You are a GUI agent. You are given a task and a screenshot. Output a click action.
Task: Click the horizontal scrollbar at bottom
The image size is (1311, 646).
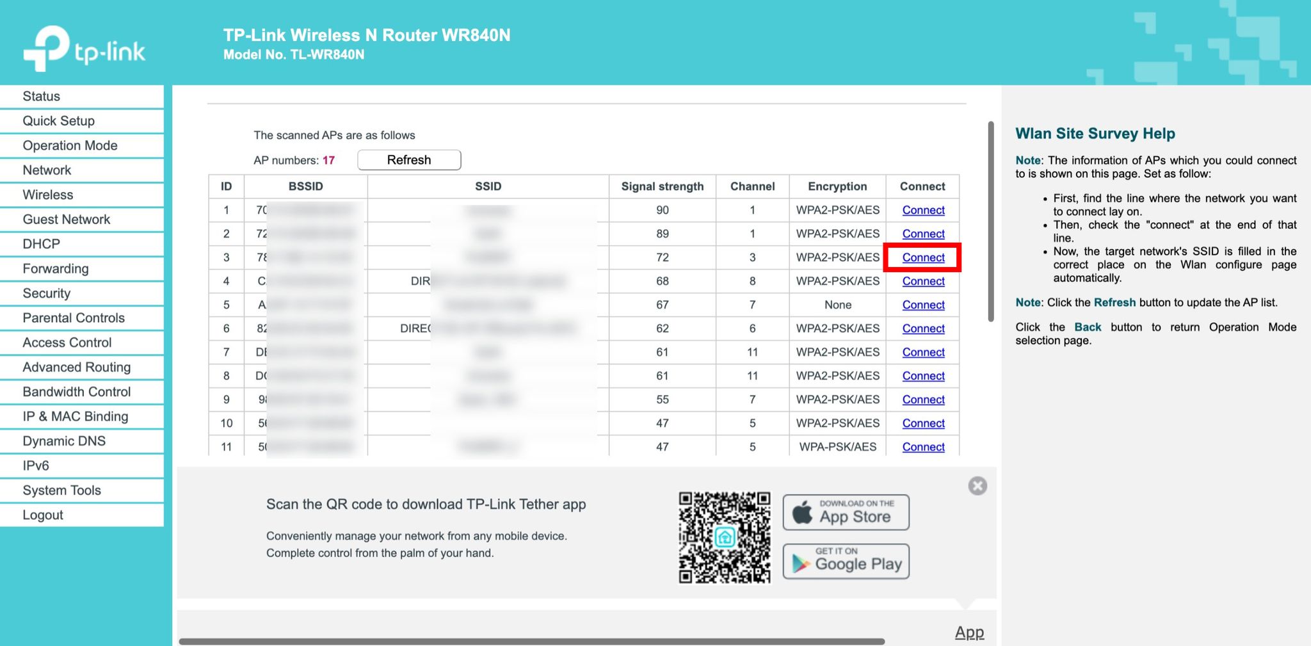coord(532,641)
